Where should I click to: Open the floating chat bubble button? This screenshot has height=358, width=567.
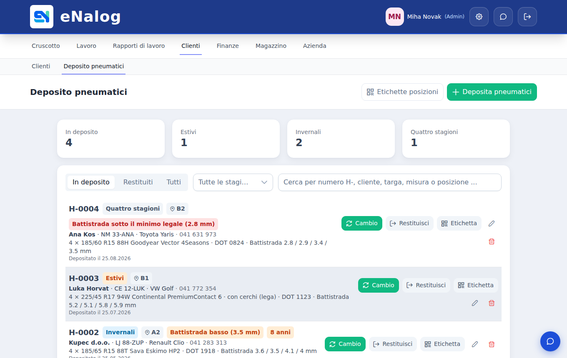(550, 341)
